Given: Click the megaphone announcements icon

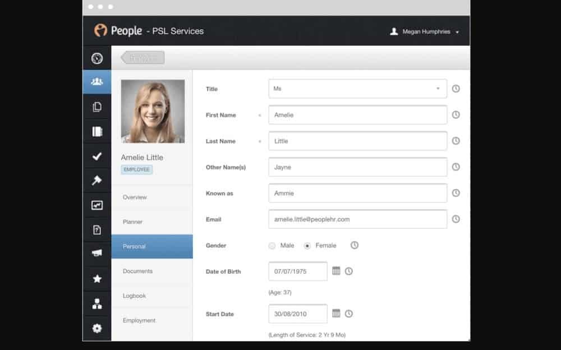Looking at the screenshot, I should click(97, 254).
